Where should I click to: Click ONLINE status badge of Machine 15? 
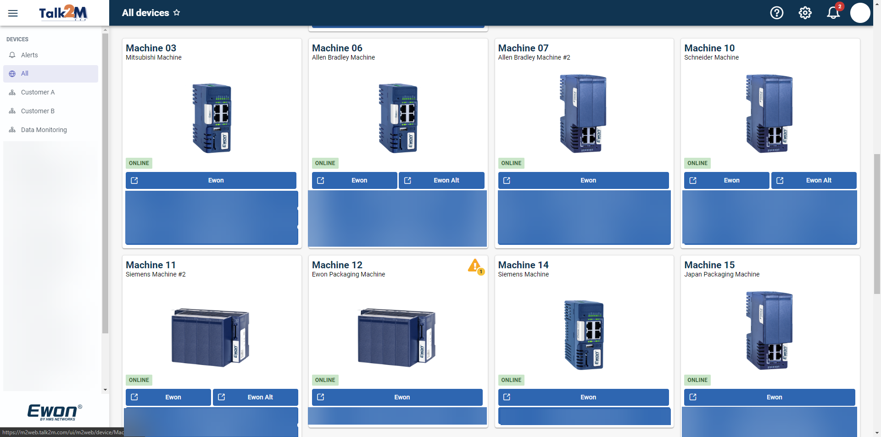coord(697,380)
